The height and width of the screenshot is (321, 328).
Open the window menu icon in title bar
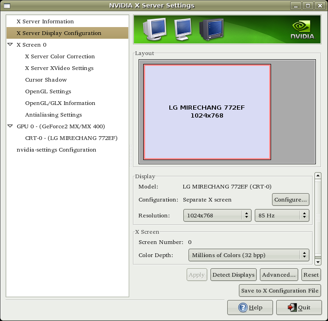(x=7, y=6)
